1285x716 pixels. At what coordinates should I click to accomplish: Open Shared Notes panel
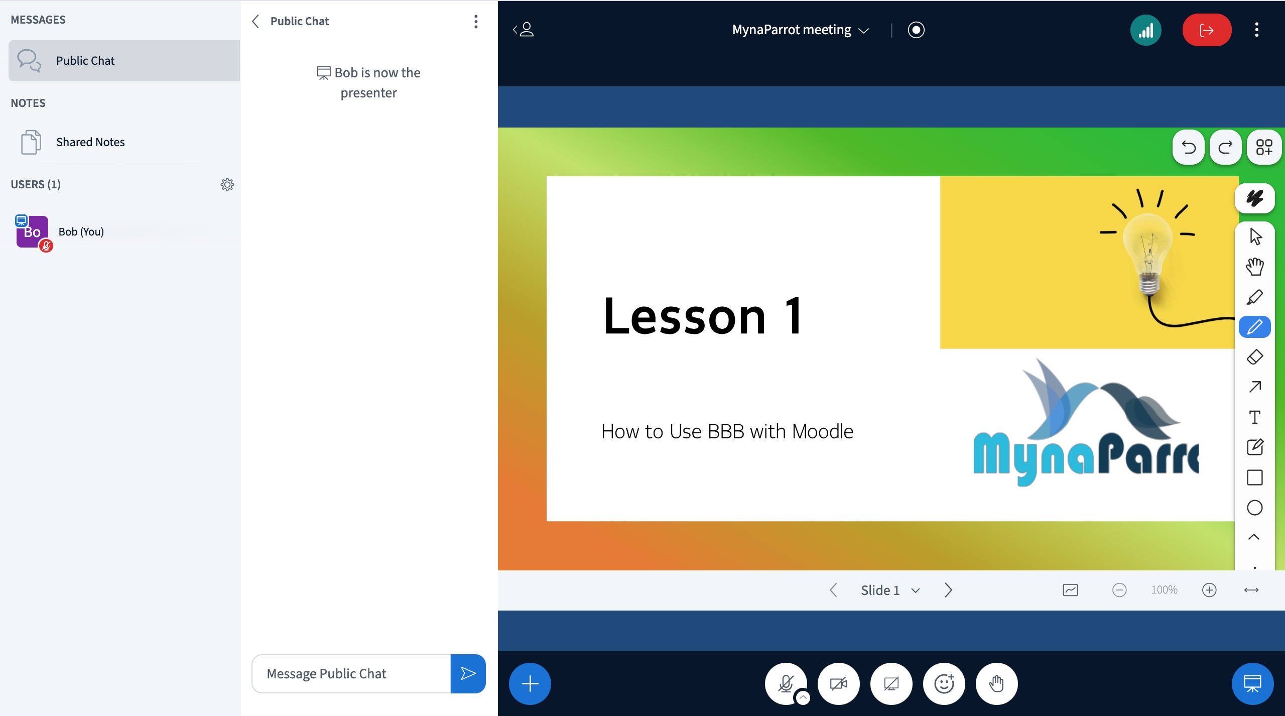[x=90, y=142]
